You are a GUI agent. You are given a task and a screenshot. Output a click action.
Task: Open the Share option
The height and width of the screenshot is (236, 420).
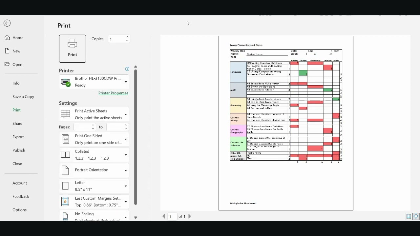[17, 123]
